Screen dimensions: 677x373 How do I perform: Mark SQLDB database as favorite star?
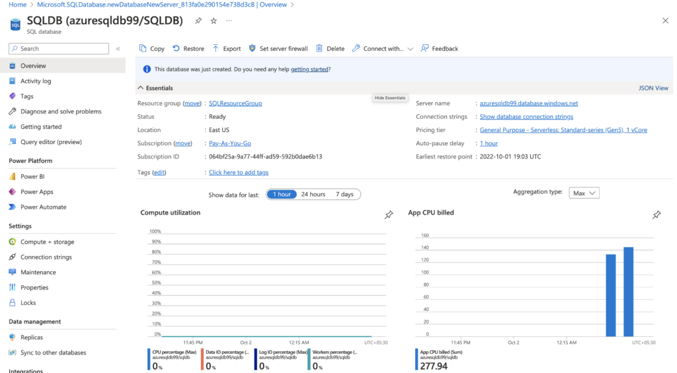click(214, 20)
